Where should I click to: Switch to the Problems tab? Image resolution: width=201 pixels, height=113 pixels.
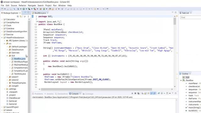coord(37,94)
